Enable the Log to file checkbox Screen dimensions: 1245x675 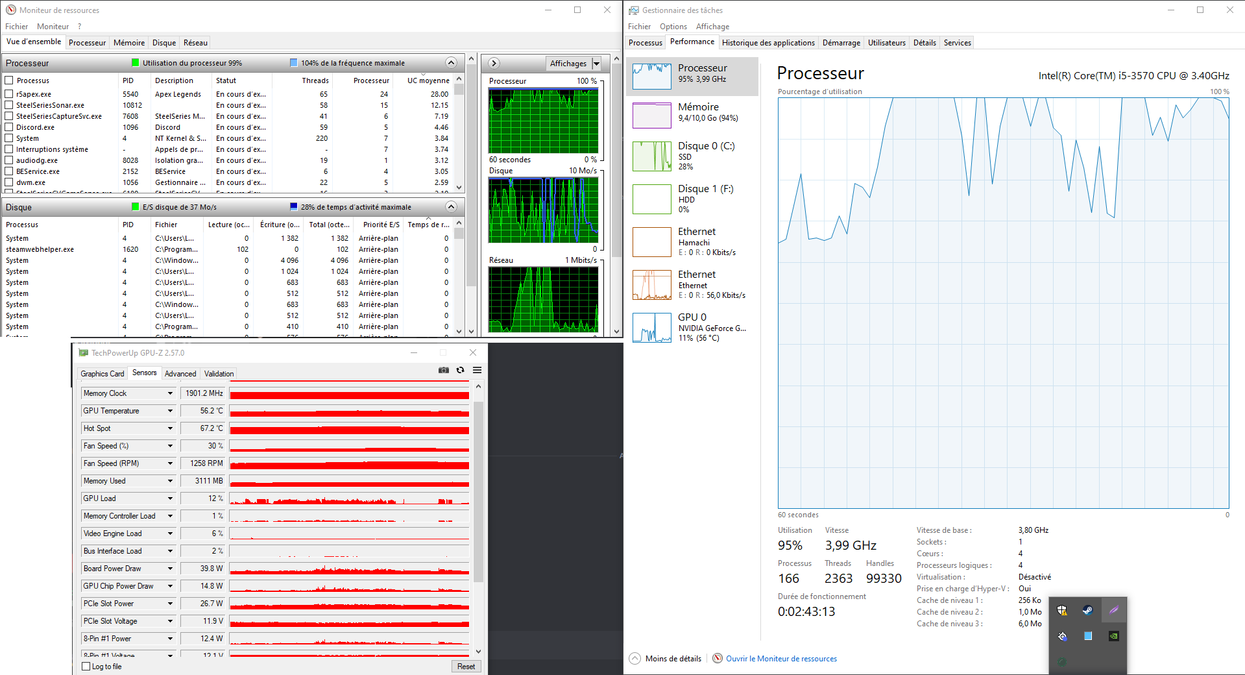coord(86,667)
